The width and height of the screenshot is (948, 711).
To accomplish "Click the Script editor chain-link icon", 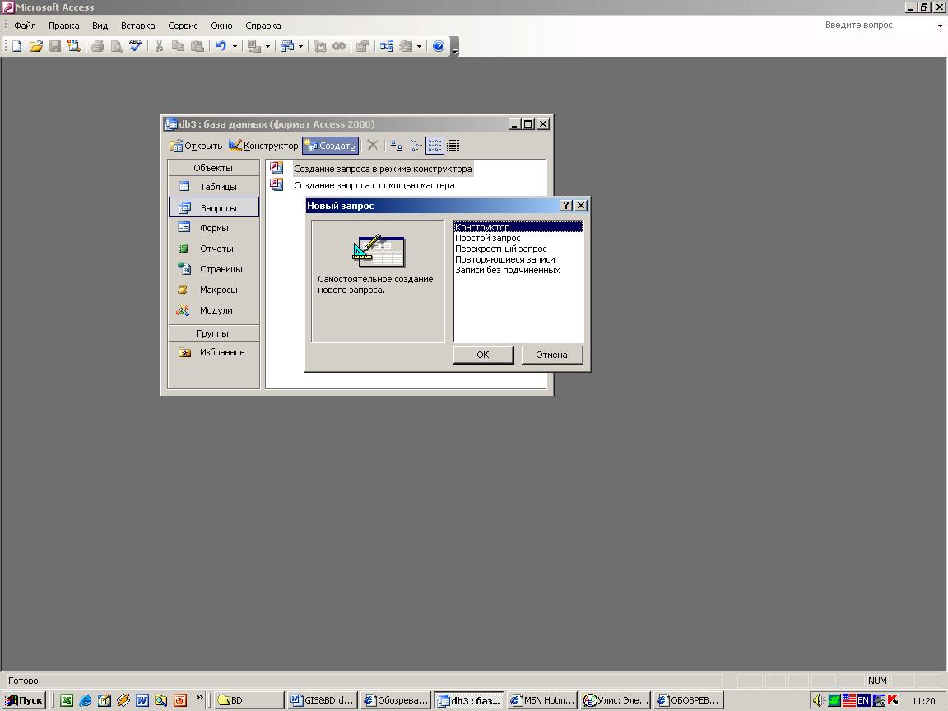I will click(x=340, y=46).
